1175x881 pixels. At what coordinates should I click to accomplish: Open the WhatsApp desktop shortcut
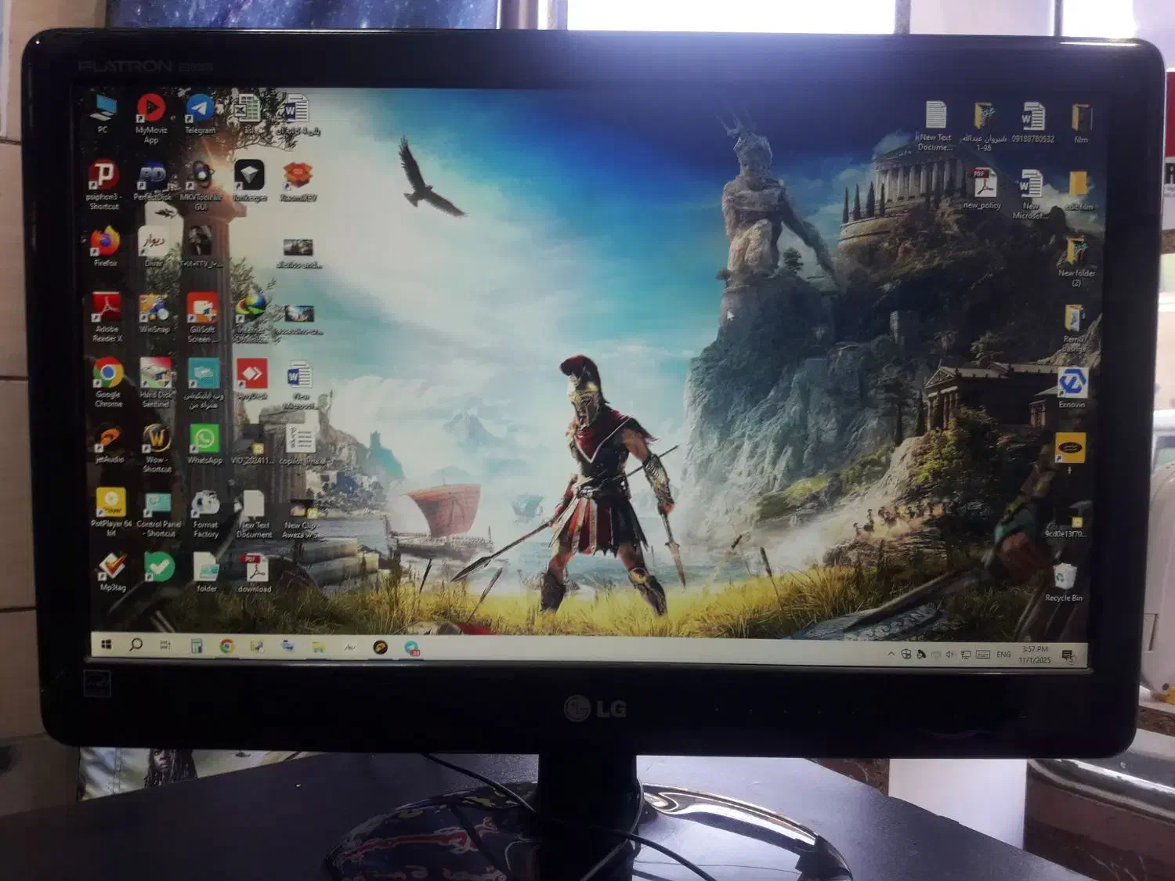pyautogui.click(x=204, y=444)
